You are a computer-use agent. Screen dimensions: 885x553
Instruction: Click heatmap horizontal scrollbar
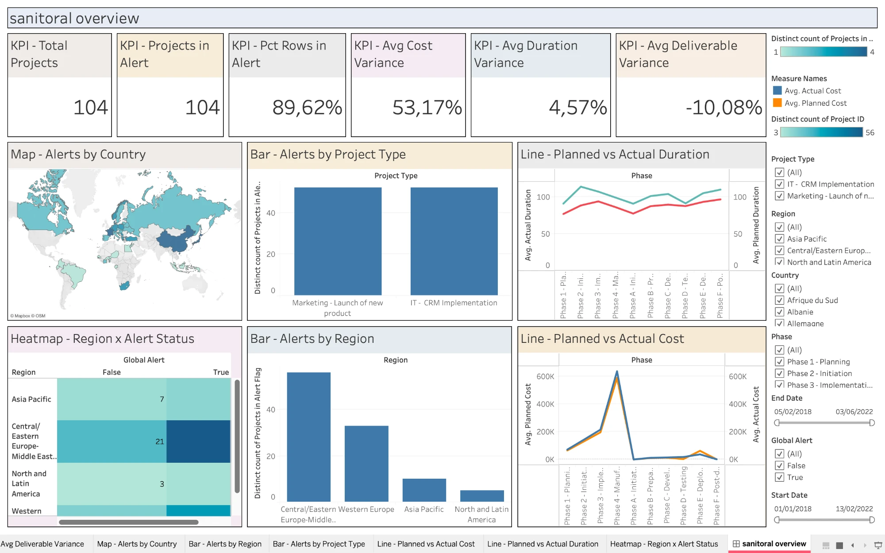pos(128,522)
